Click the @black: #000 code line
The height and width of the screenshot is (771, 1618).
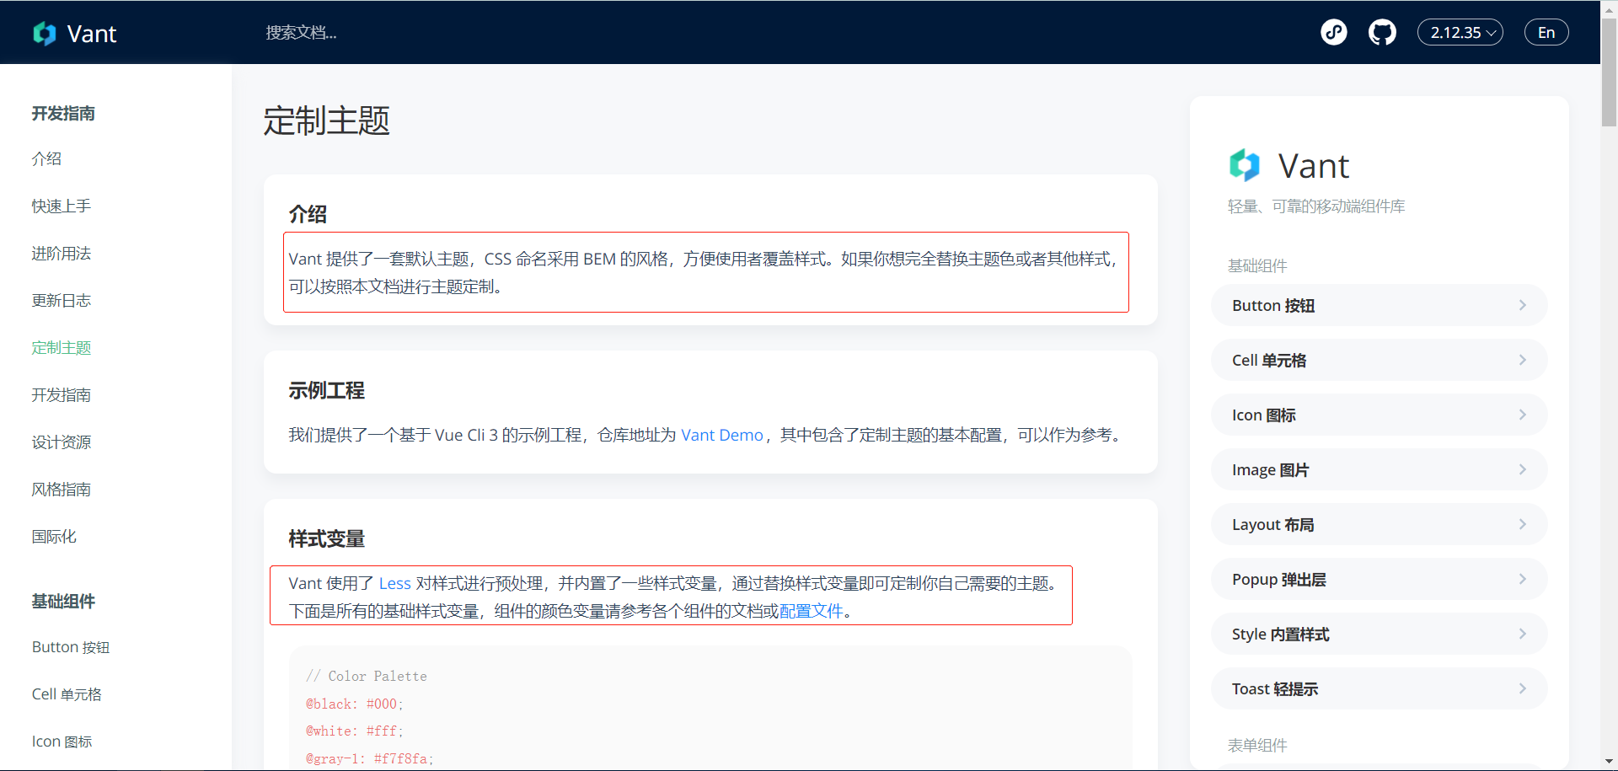pyautogui.click(x=355, y=704)
